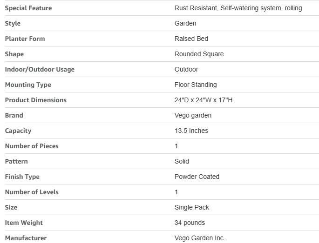Click the Special Feature row label
Screen dimensions: 319x243
click(x=28, y=8)
